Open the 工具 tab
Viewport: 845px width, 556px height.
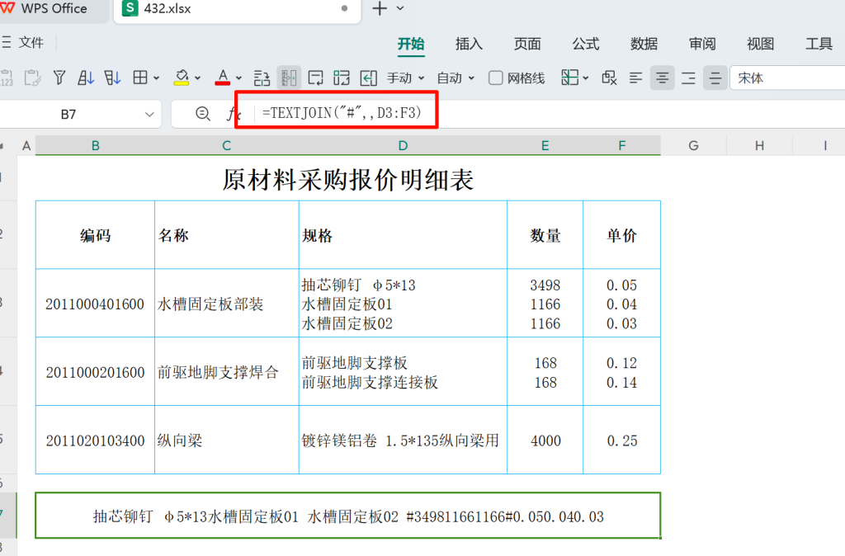[819, 44]
